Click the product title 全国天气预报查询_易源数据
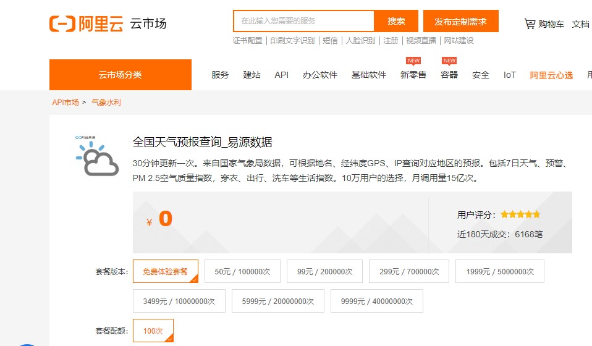Image resolution: width=592 pixels, height=346 pixels. point(202,142)
